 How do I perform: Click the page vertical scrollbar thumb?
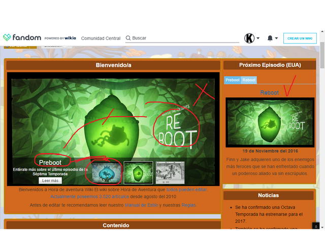[x=322, y=55]
